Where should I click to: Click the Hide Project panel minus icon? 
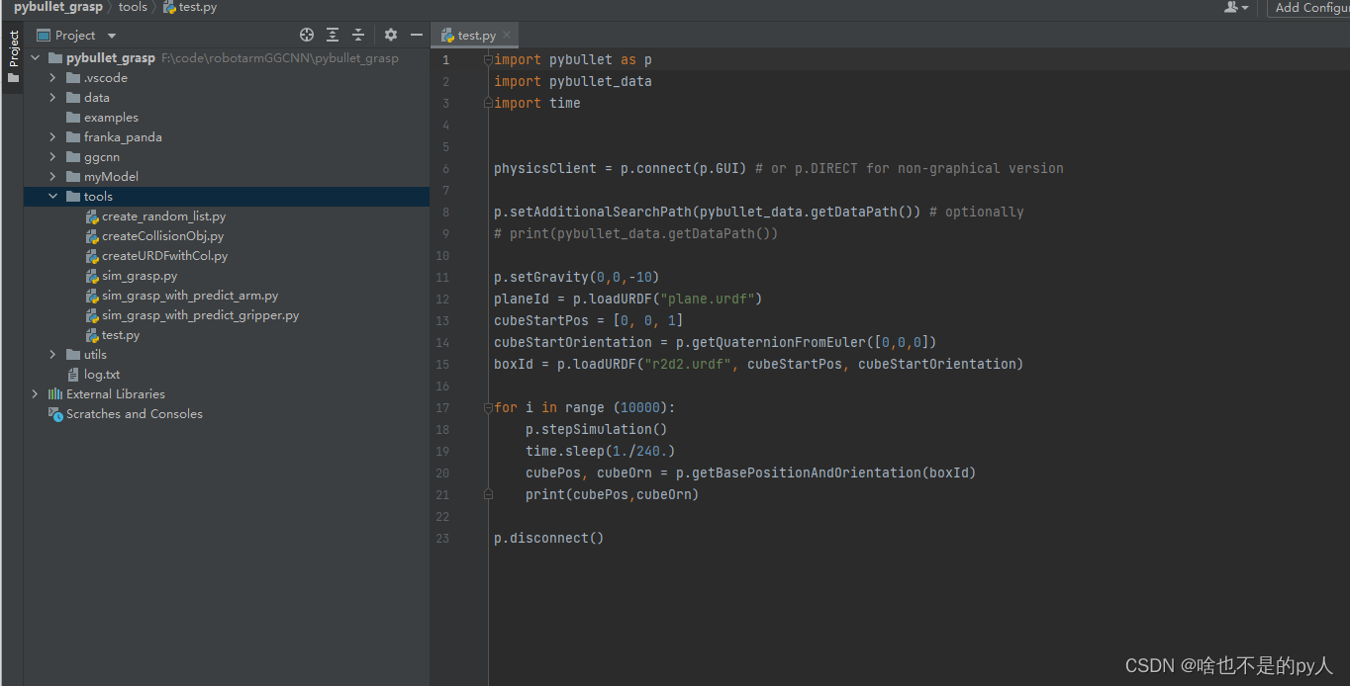pyautogui.click(x=417, y=34)
